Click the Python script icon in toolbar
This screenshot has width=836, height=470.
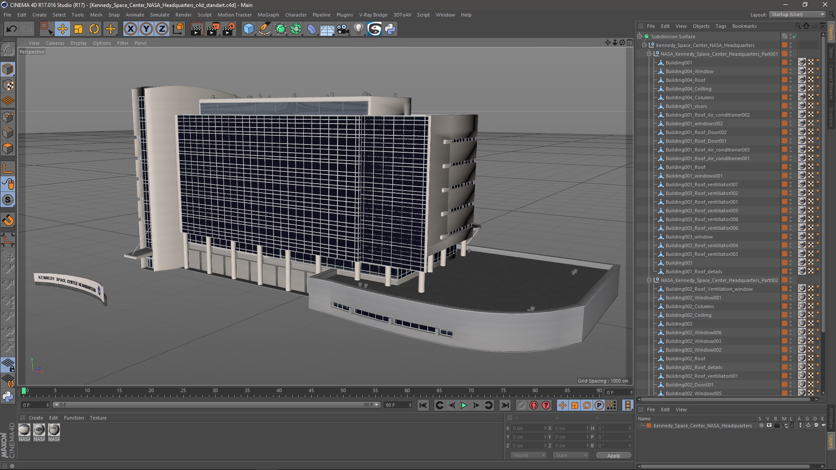(x=391, y=29)
